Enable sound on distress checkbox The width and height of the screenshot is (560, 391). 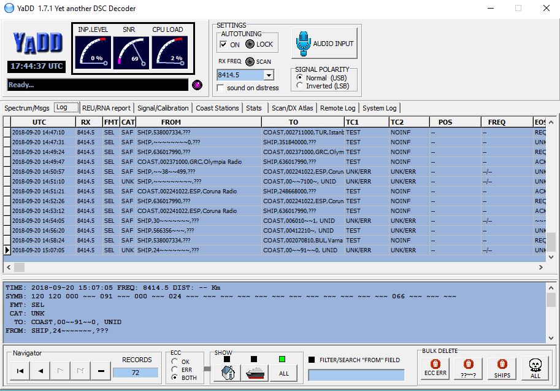pyautogui.click(x=221, y=88)
